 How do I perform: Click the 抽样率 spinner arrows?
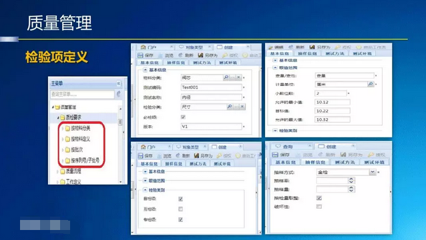point(351,181)
